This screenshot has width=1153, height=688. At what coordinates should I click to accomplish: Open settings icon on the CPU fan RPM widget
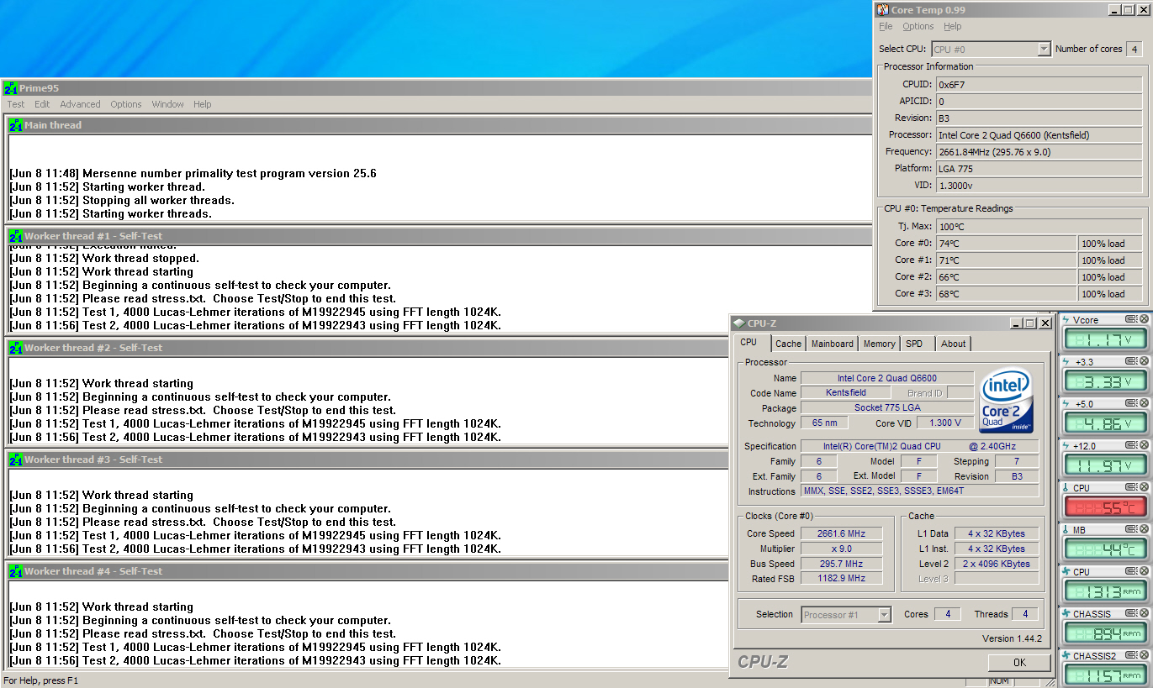(x=1131, y=571)
